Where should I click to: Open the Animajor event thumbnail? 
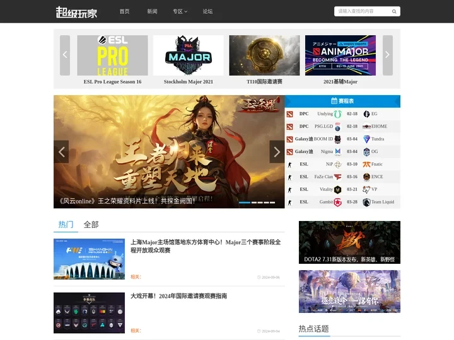(x=340, y=55)
